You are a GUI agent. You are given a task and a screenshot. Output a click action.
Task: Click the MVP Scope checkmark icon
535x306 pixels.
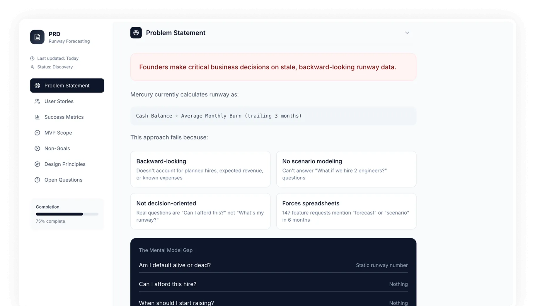click(x=37, y=133)
